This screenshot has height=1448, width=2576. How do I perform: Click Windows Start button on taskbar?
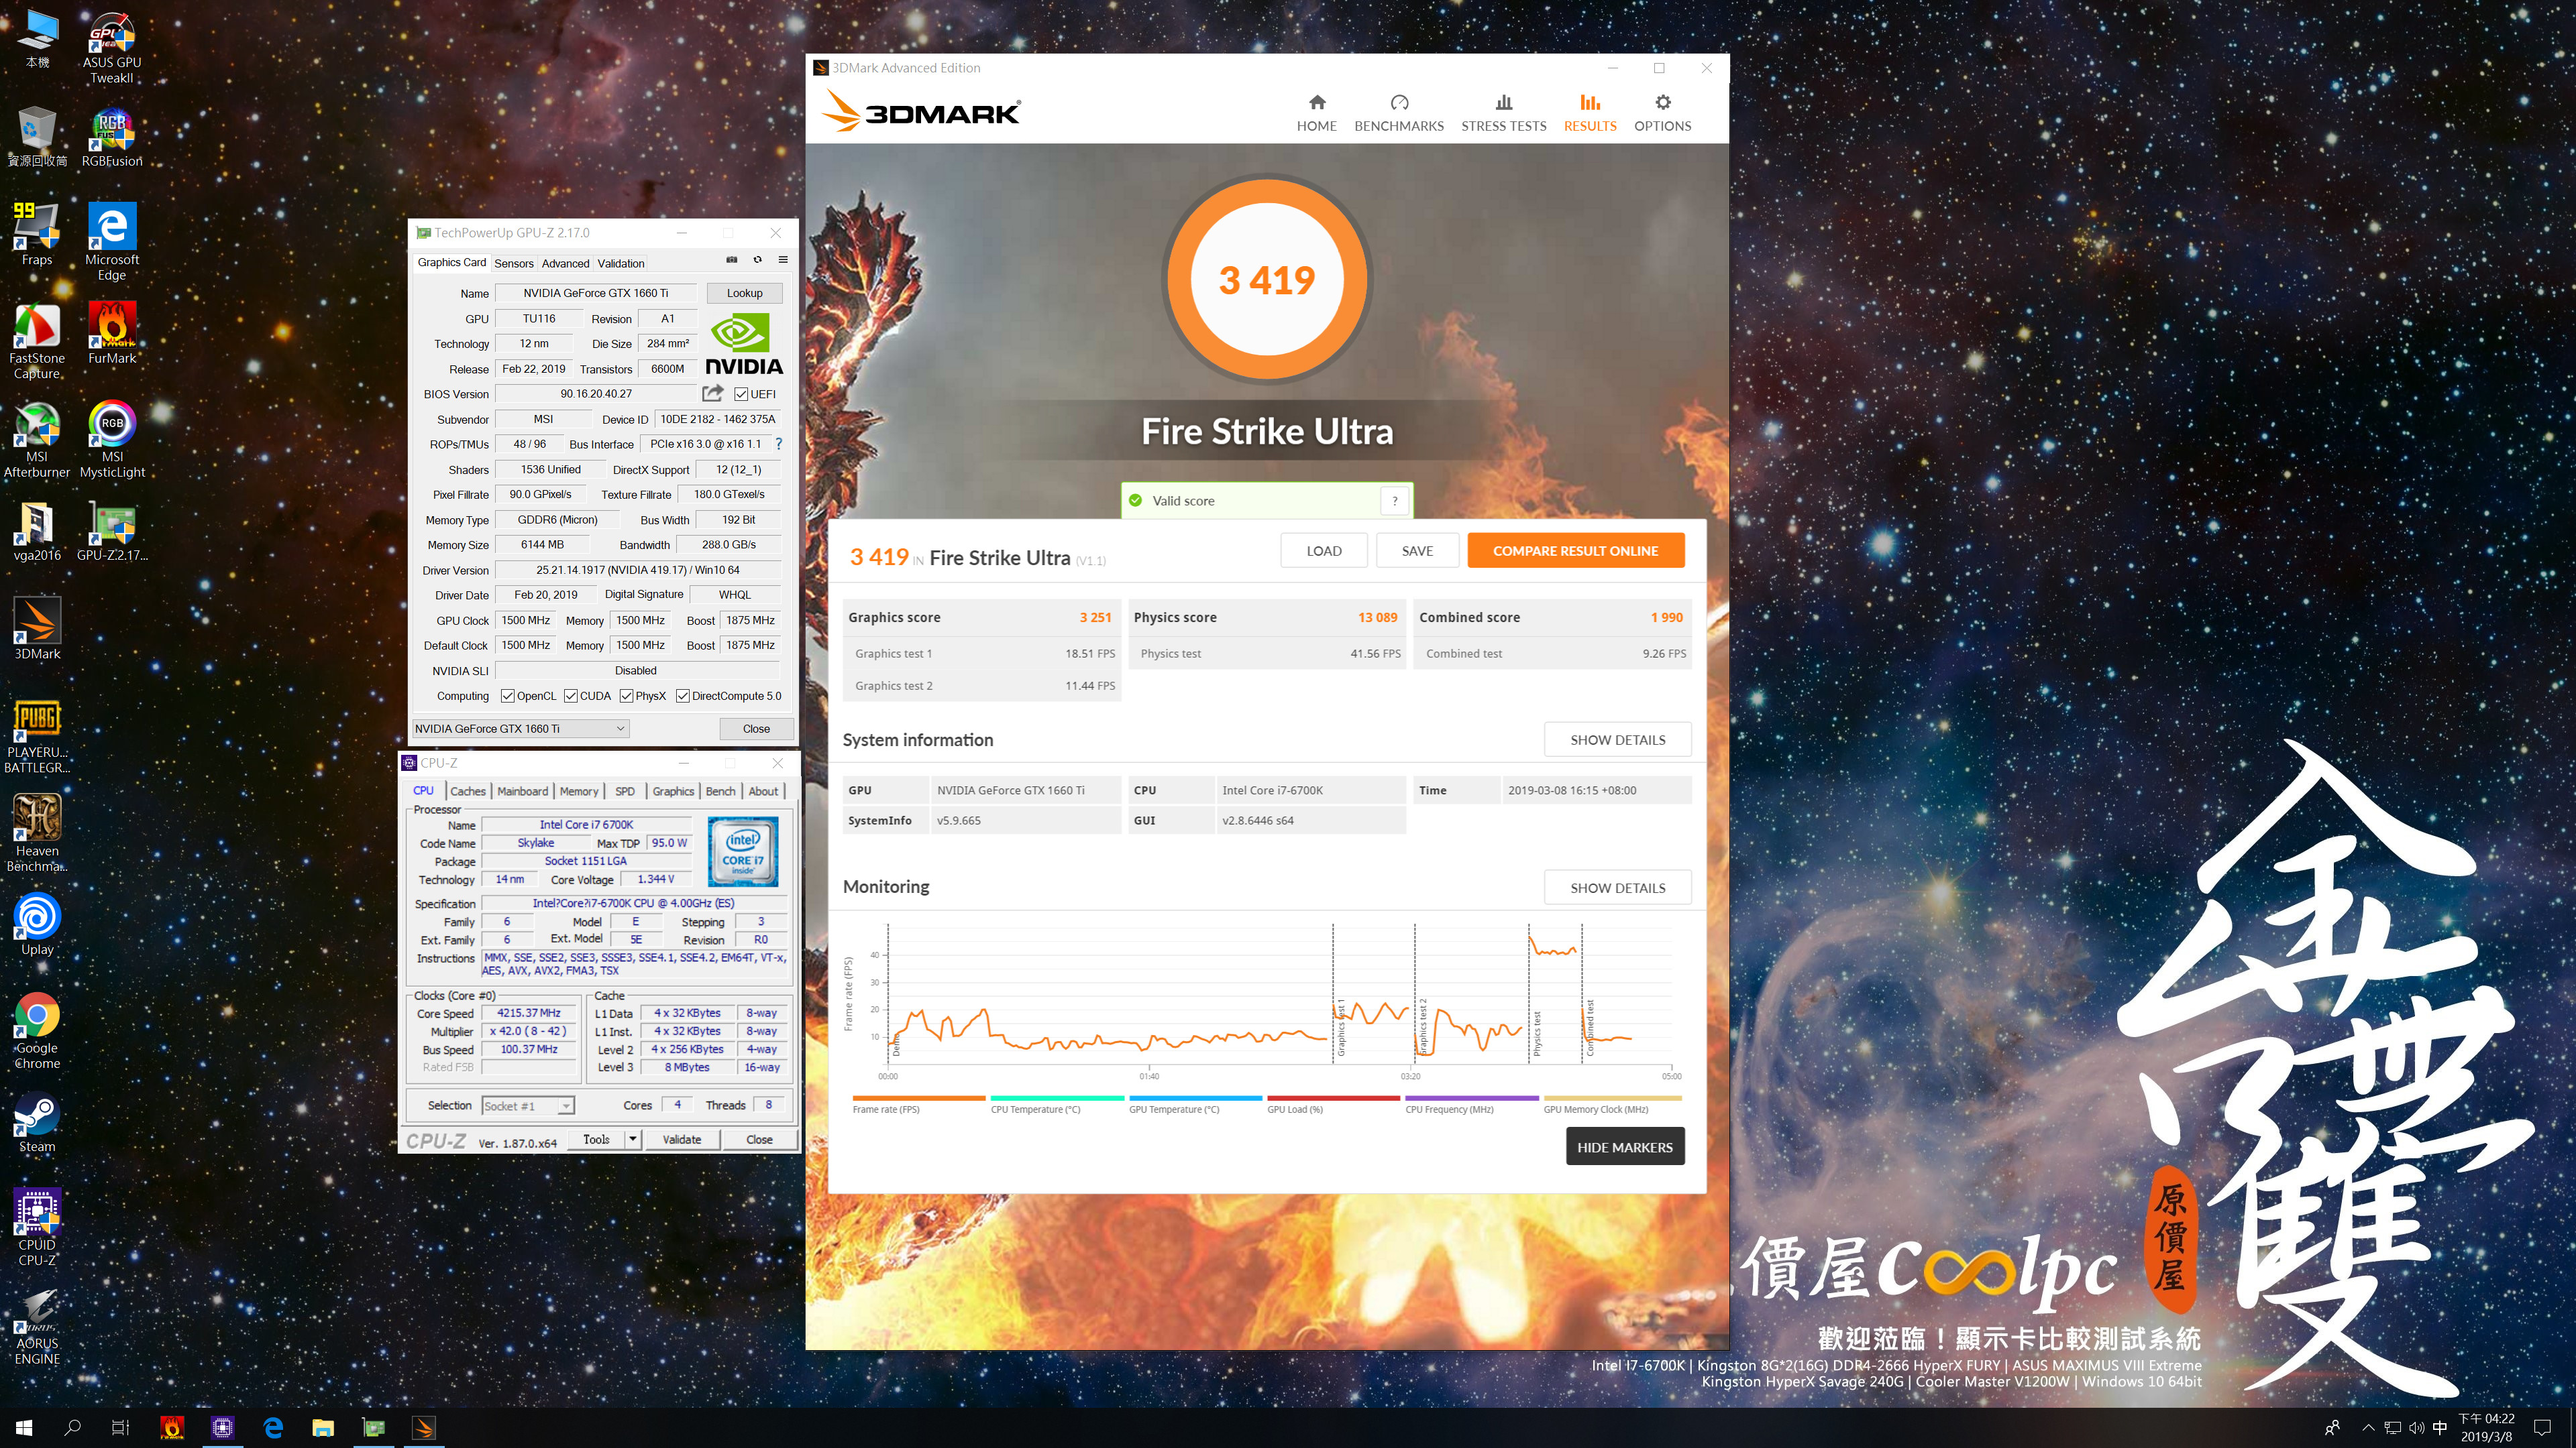[x=24, y=1428]
